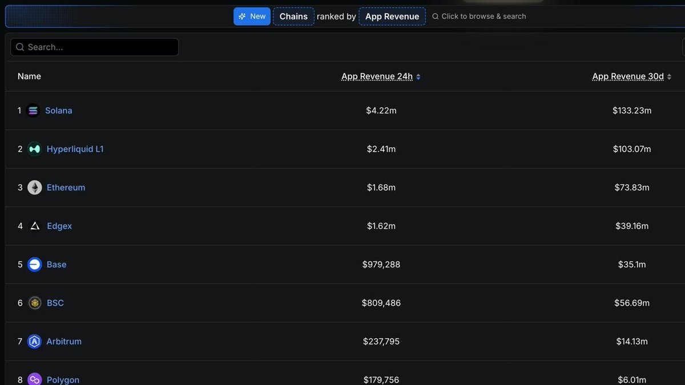Screen dimensions: 685x385
Task: Click the sparkle icon on the New button
Action: [x=244, y=16]
